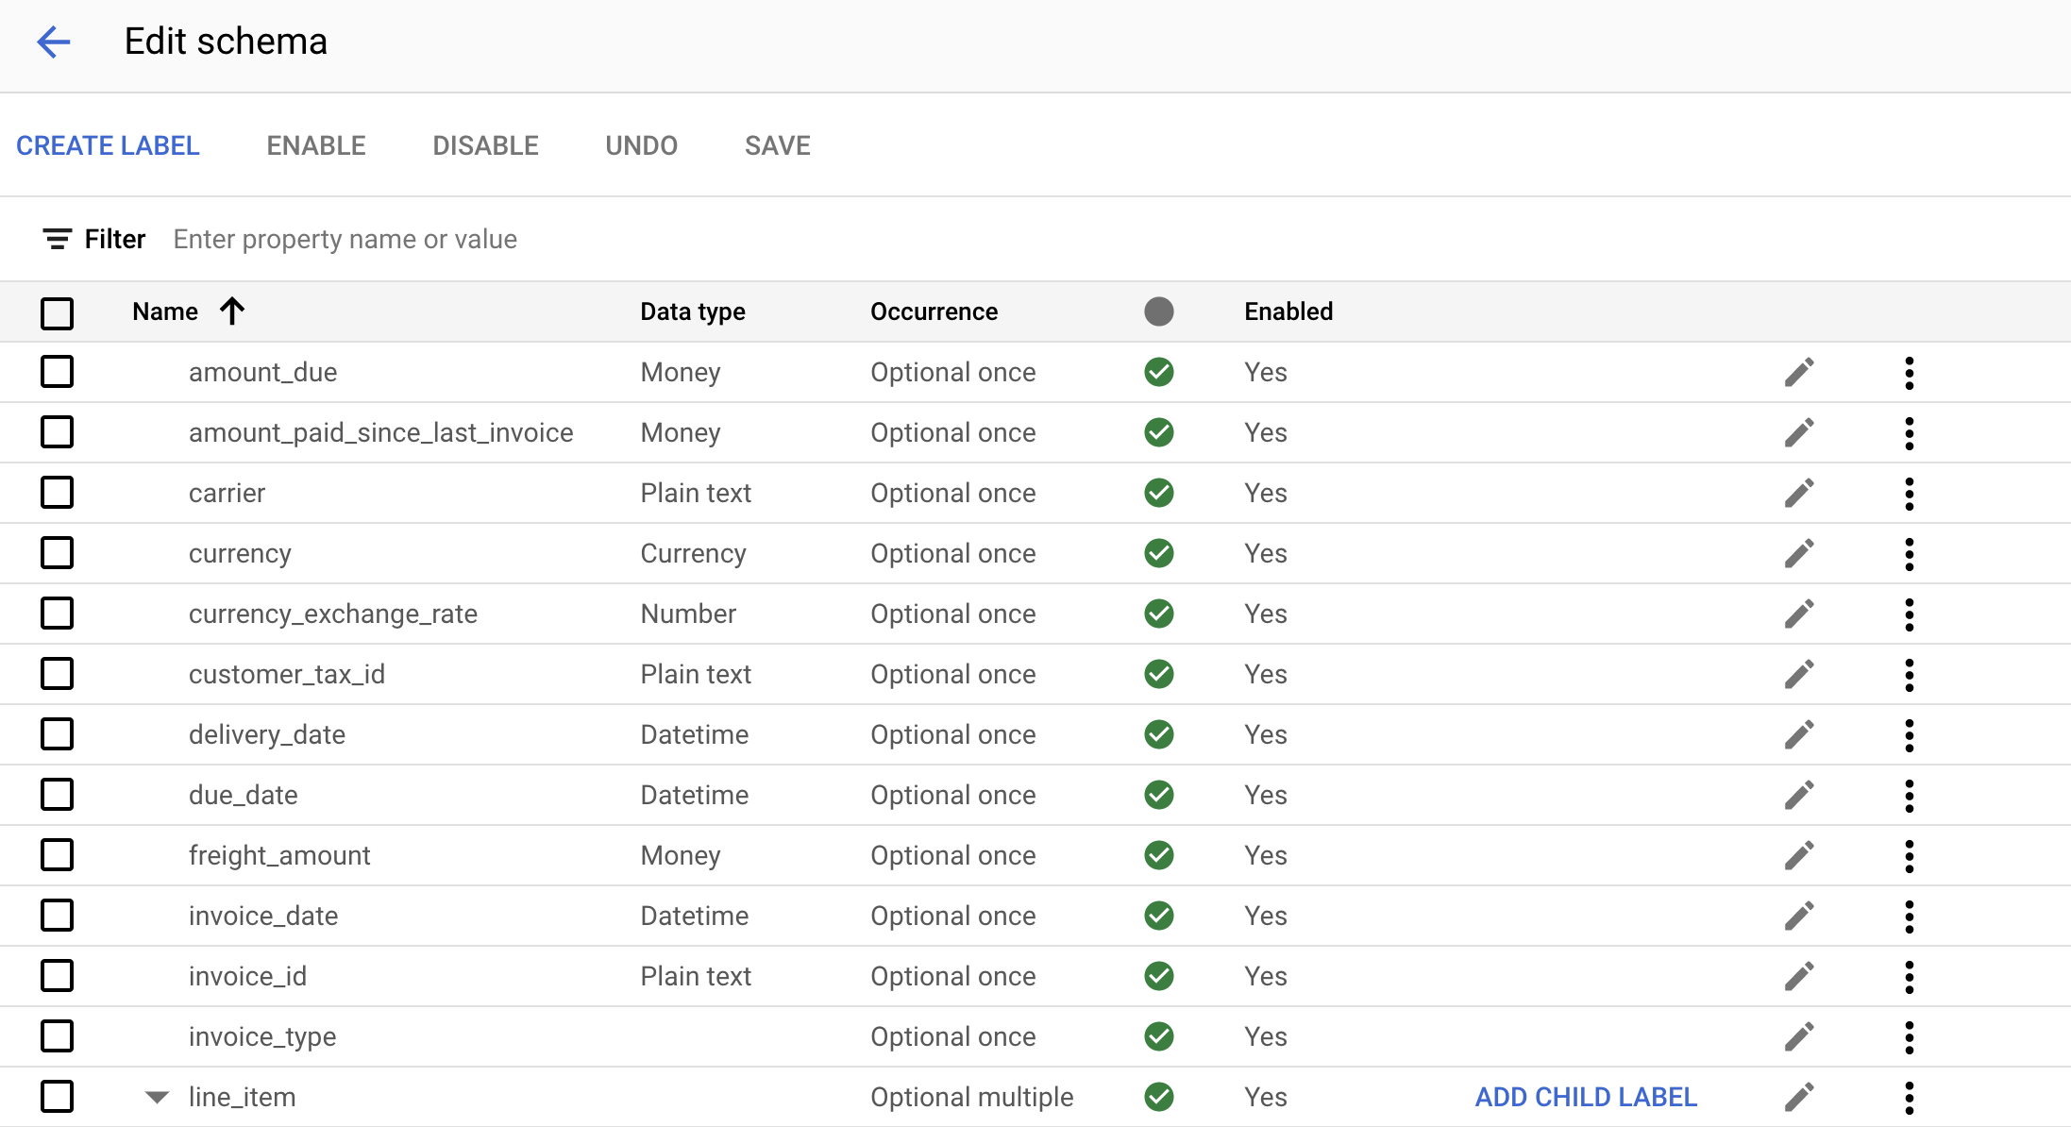Select the currency row checkbox
Screen dimensions: 2071x1127
pyautogui.click(x=57, y=553)
